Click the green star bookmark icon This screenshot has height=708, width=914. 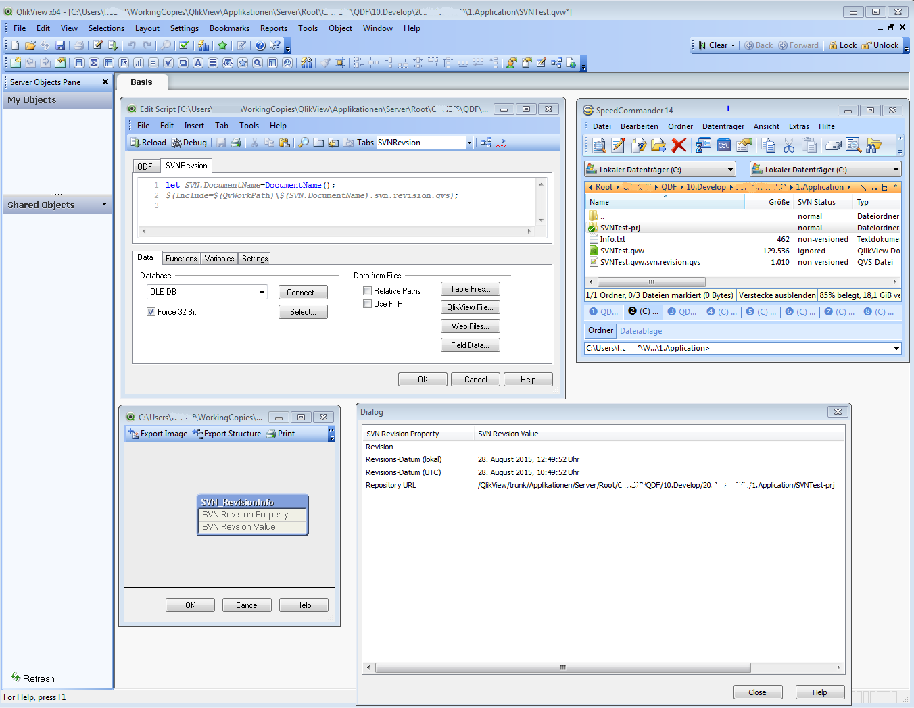coord(222,45)
